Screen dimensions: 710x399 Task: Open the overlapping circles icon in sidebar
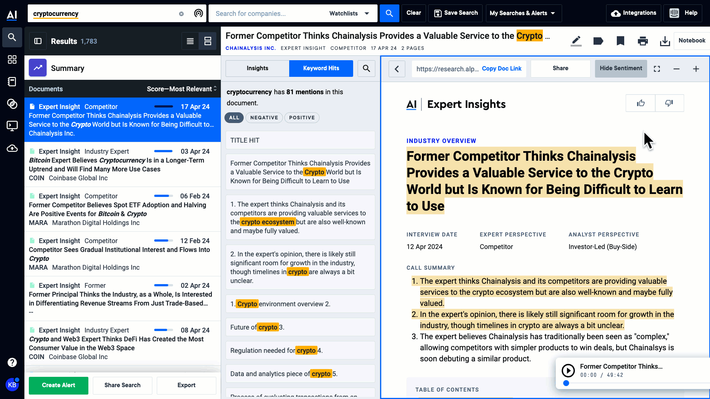12,104
